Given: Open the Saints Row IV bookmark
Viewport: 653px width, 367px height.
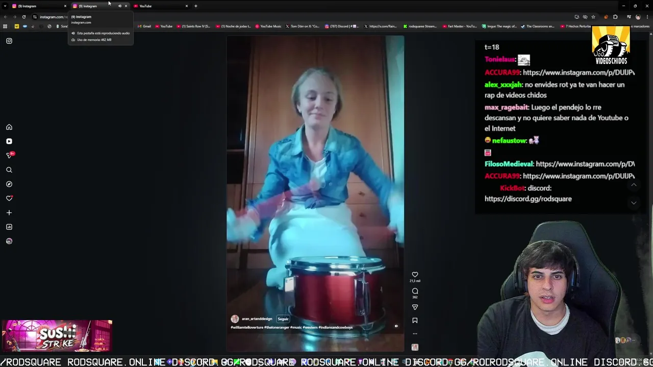Looking at the screenshot, I should click(x=193, y=26).
